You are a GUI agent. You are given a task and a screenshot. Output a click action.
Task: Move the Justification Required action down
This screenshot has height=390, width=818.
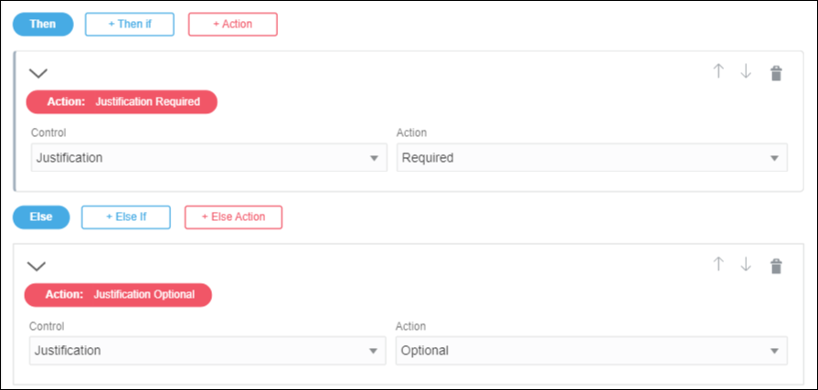pyautogui.click(x=746, y=72)
